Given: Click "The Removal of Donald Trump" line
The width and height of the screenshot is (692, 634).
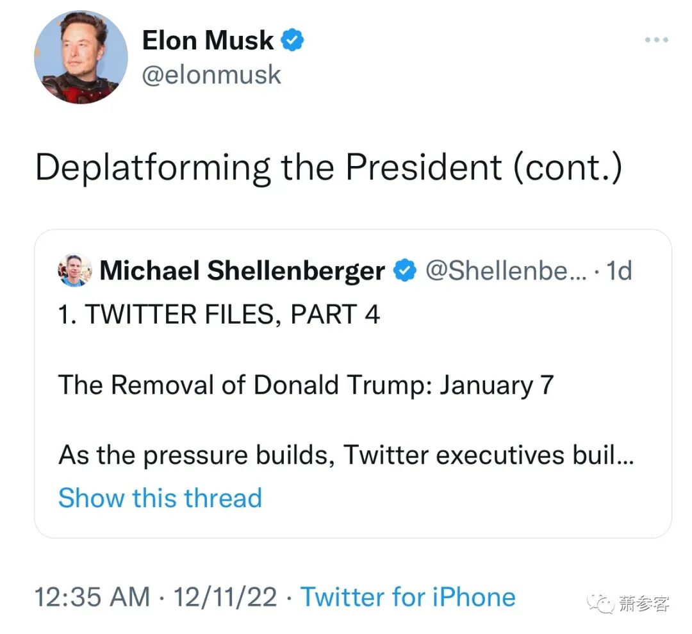Looking at the screenshot, I should [306, 385].
